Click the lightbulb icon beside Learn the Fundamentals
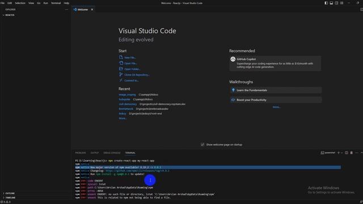Viewport: 363px width, 204px height. [233, 90]
